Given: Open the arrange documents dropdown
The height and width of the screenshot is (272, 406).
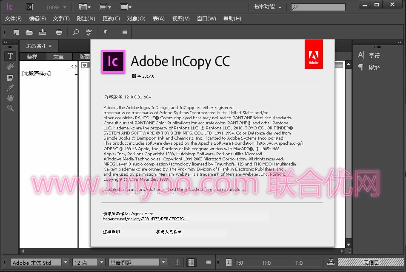Looking at the screenshot, I should click(x=126, y=7).
